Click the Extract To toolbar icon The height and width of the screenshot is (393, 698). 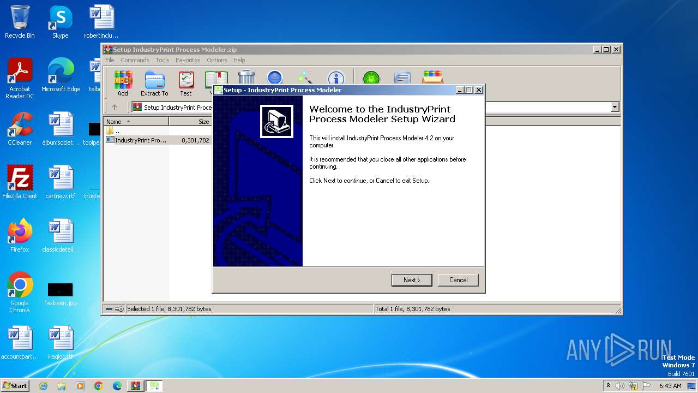(x=154, y=84)
